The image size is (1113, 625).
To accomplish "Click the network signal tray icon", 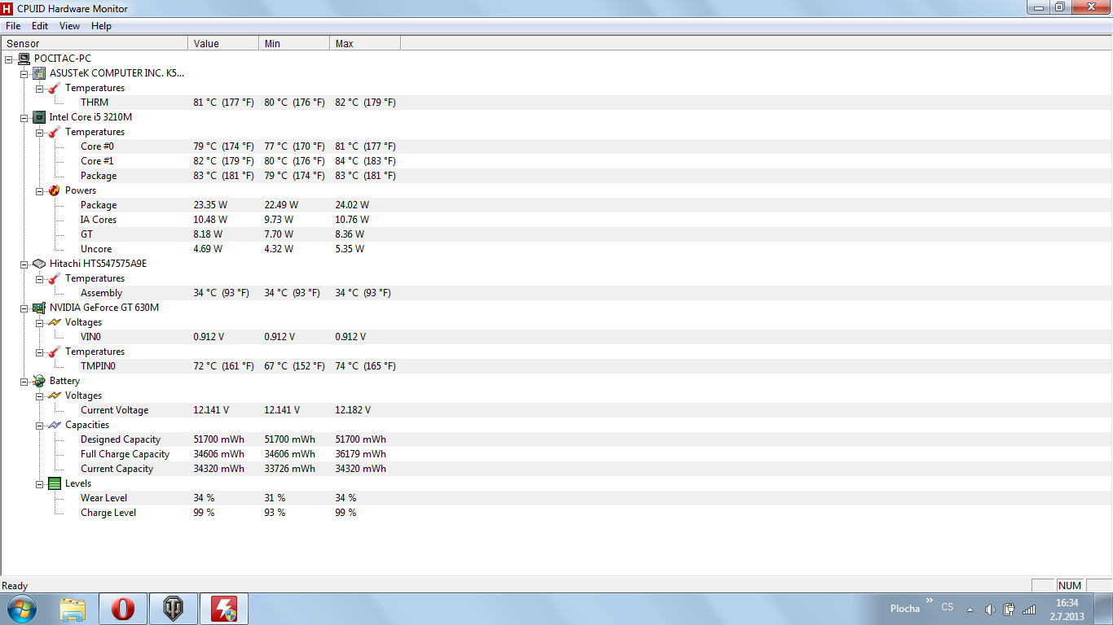I will pos(1029,610).
